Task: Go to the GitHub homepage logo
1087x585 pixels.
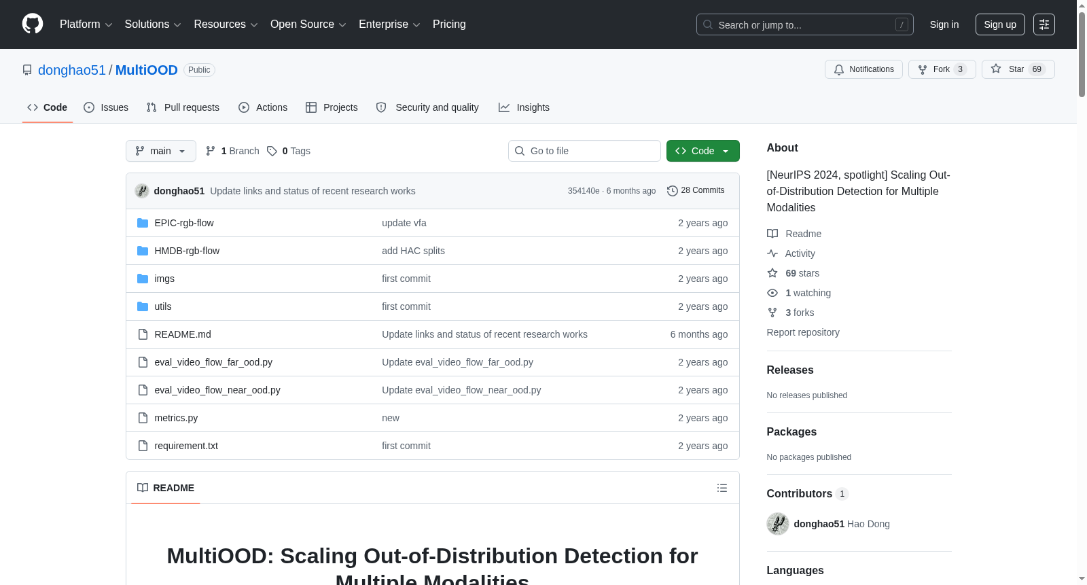Action: pos(33,24)
